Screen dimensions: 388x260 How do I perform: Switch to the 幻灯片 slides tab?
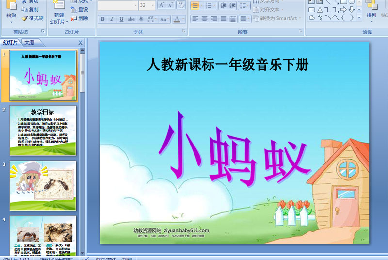tap(10, 43)
